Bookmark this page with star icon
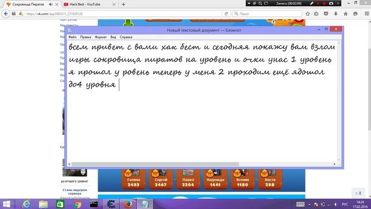 (x=308, y=14)
